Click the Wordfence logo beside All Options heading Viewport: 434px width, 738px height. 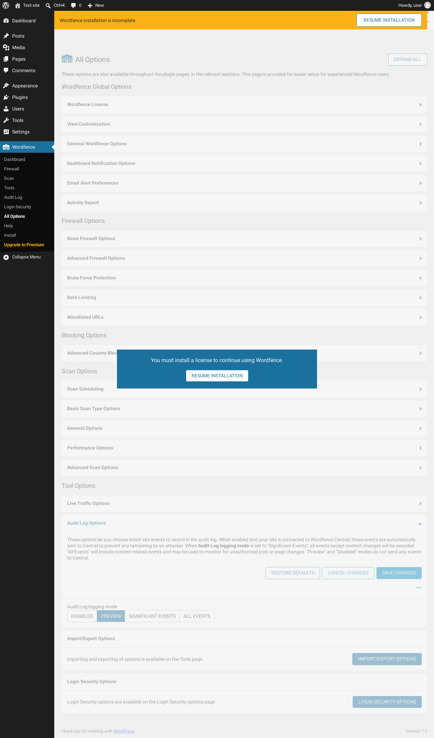click(67, 59)
